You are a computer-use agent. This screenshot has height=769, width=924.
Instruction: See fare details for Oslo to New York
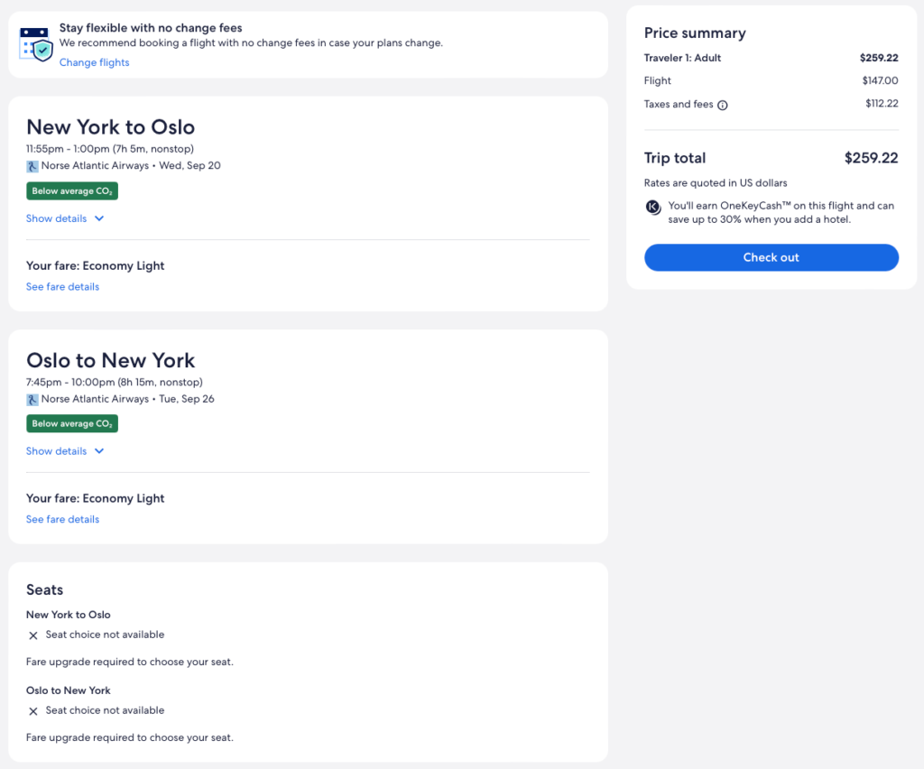point(62,520)
